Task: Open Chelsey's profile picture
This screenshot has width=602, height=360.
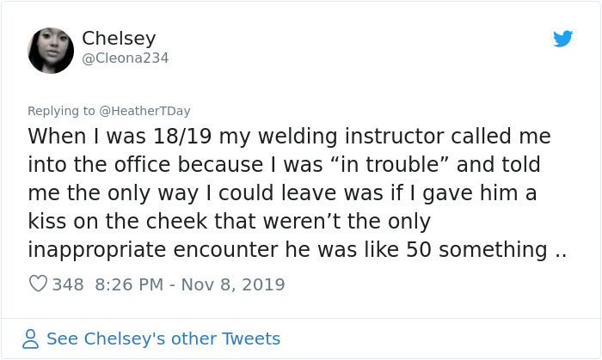Action: coord(51,50)
